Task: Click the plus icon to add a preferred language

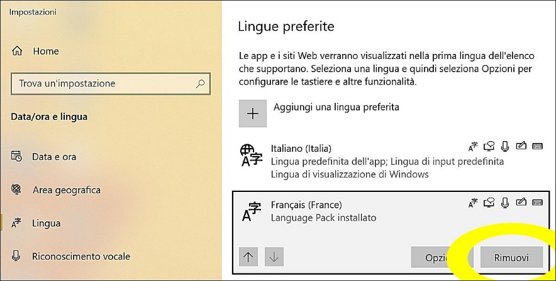Action: pos(253,114)
